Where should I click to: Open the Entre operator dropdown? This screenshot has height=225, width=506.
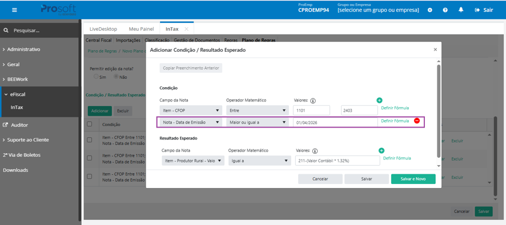257,111
